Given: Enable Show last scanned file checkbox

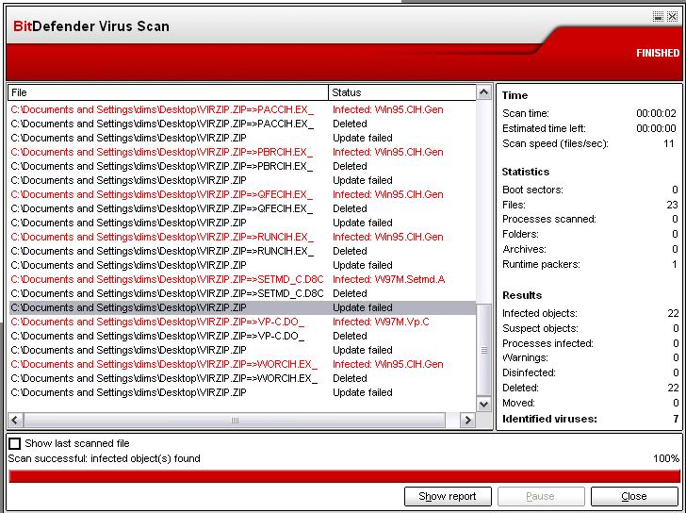Looking at the screenshot, I should tap(14, 444).
